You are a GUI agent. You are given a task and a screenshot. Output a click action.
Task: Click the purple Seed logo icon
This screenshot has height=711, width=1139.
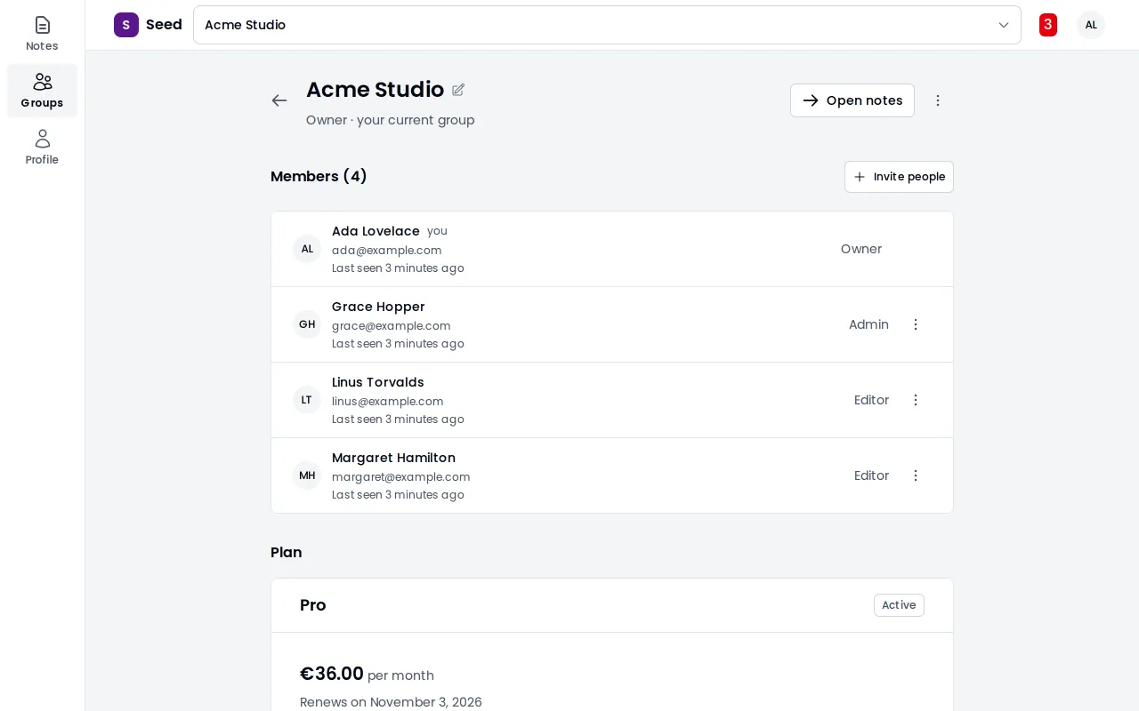point(126,25)
